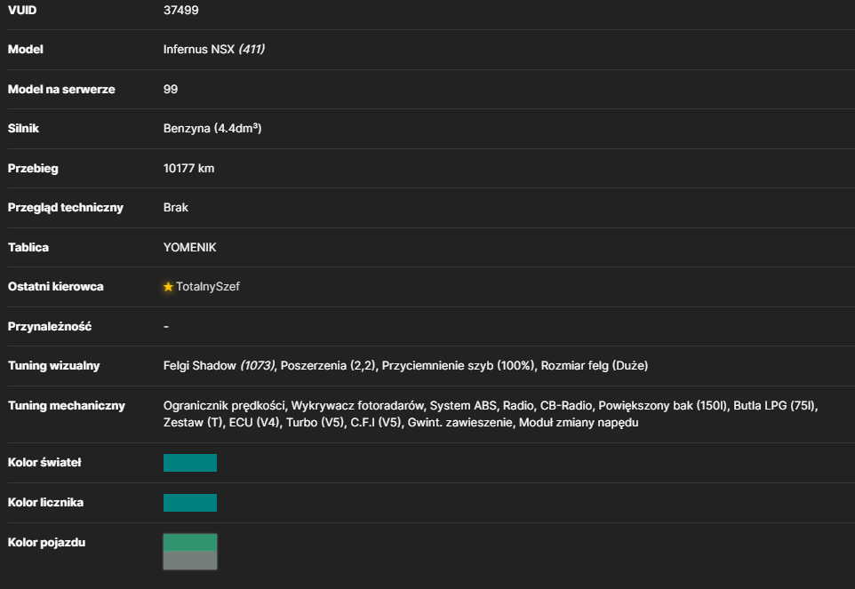Click the dash value of Przynależność
The image size is (855, 589).
166,326
